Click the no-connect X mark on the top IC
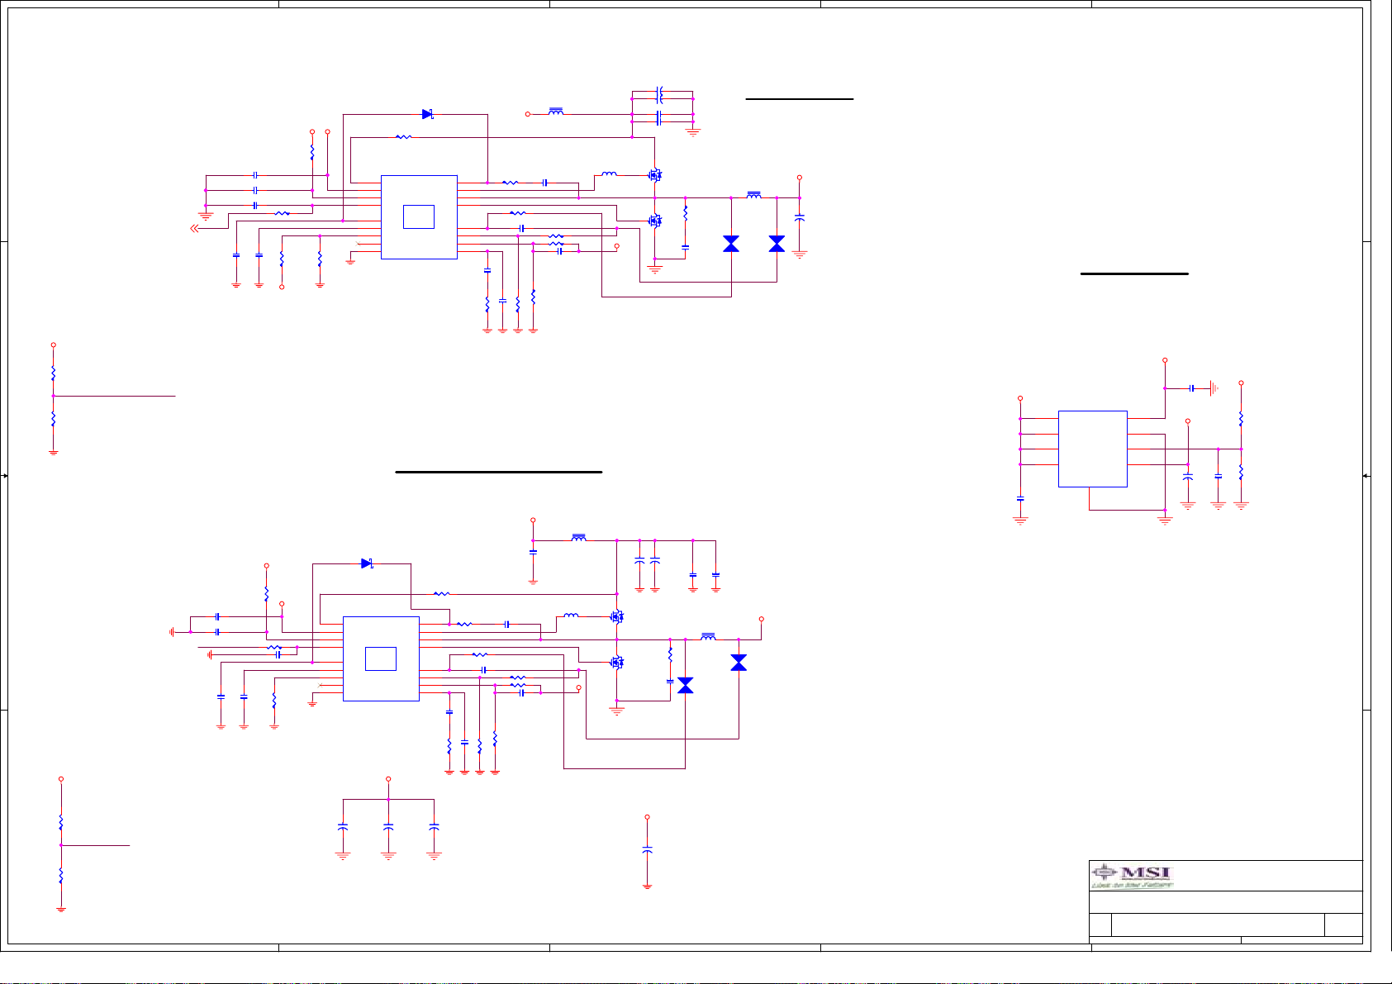 click(358, 244)
